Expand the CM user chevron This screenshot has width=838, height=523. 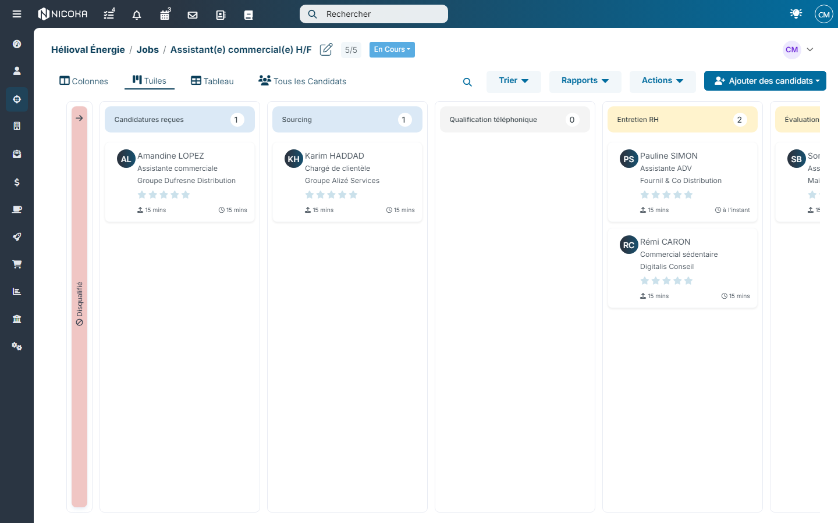pos(810,49)
